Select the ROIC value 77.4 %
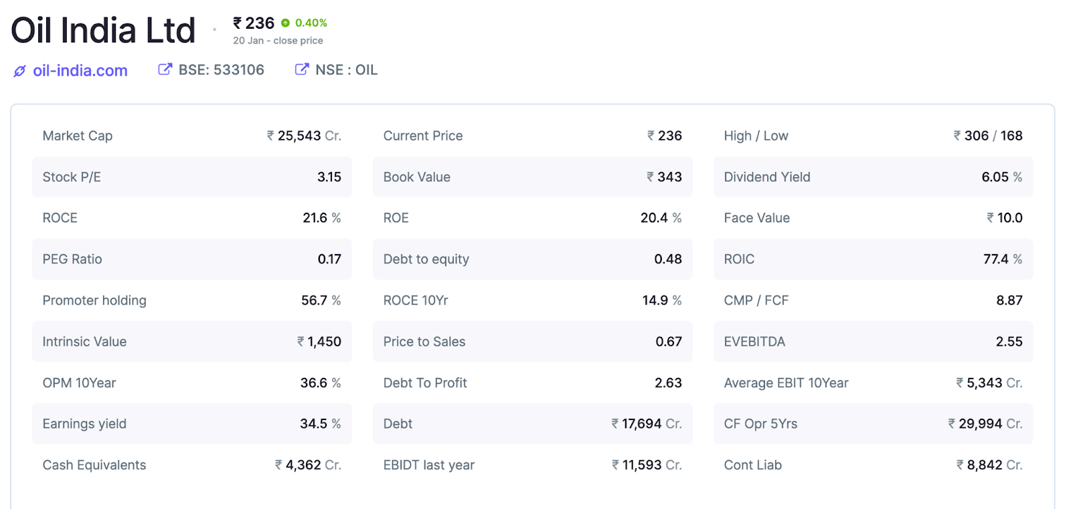 coord(1003,260)
